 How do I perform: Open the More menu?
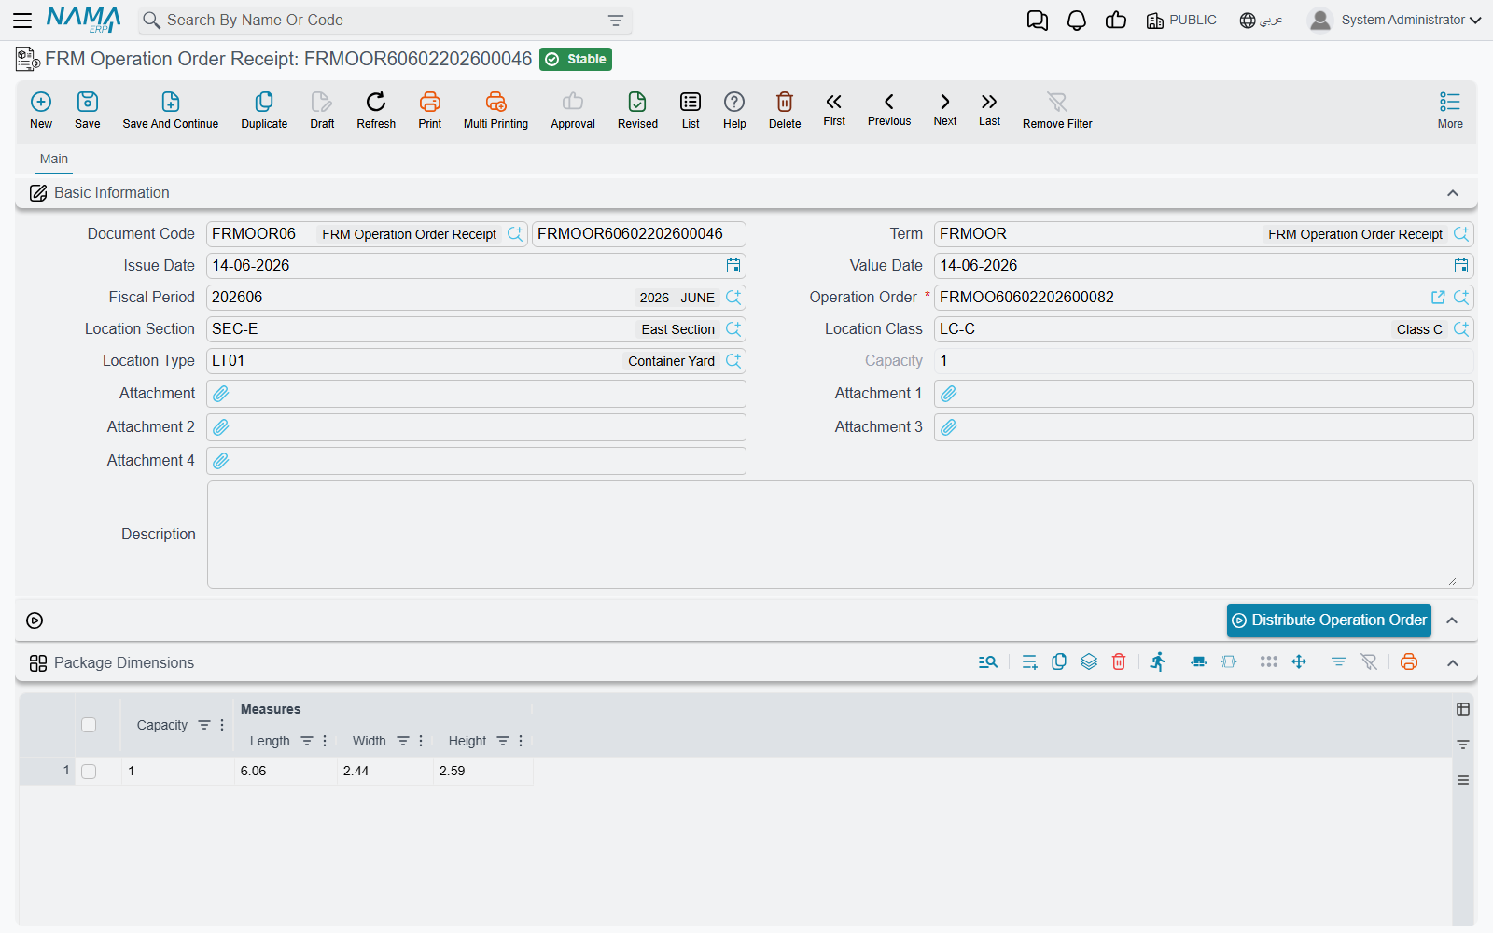coord(1450,110)
